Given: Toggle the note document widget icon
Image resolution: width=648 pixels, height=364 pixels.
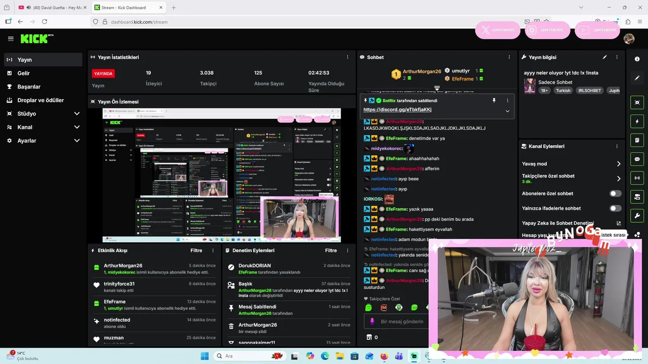Looking at the screenshot, I should point(637,140).
